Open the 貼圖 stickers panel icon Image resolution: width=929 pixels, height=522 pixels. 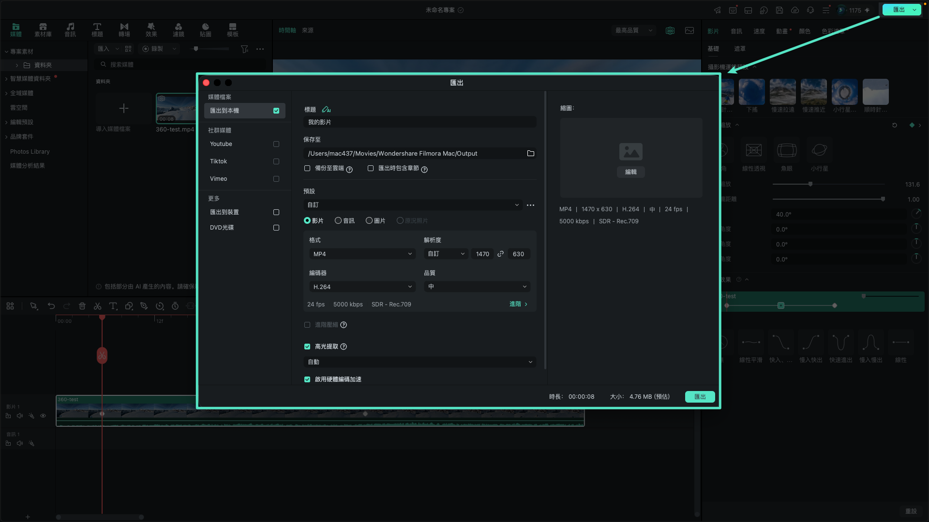[x=206, y=29]
